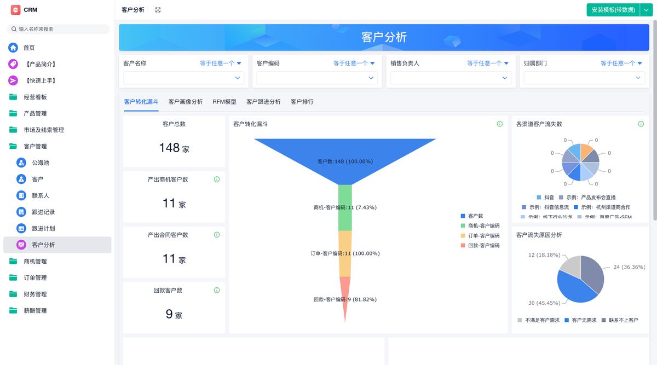Toggle 回款-客户编码 legend in funnel chart

point(480,246)
